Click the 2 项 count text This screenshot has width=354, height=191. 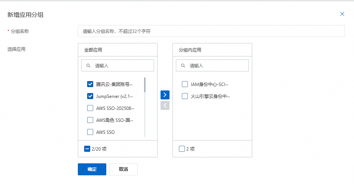(x=190, y=149)
